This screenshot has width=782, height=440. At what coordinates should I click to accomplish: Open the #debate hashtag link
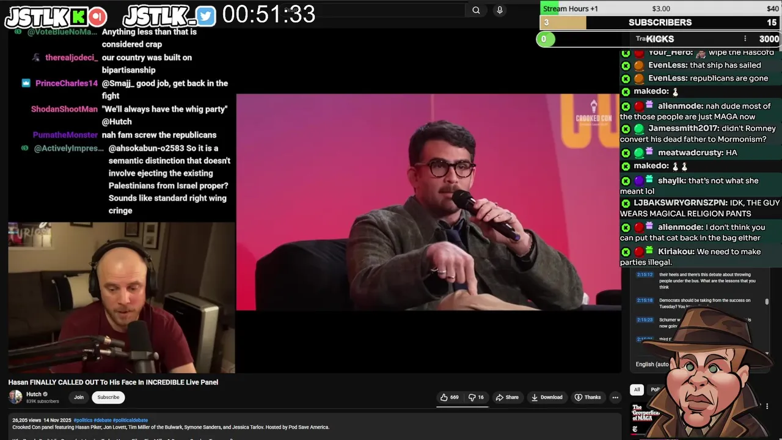[x=101, y=420]
